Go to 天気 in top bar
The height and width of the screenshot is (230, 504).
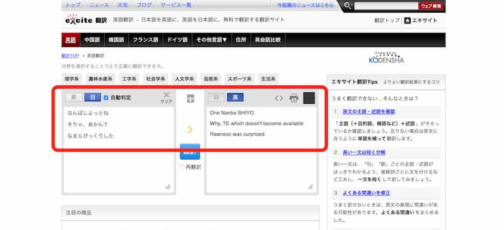[x=122, y=5]
